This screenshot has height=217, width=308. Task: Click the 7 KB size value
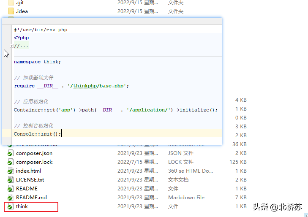coord(241,198)
